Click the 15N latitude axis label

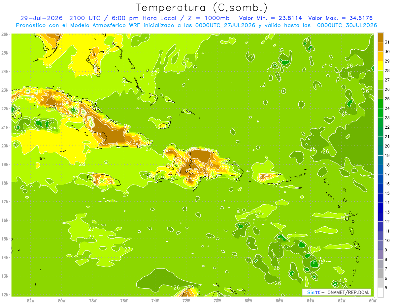5,239
